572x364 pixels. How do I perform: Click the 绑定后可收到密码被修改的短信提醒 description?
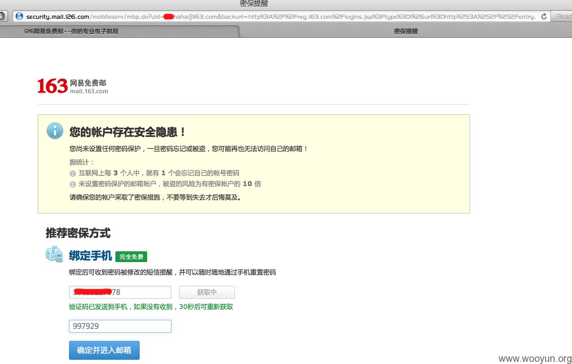(173, 272)
